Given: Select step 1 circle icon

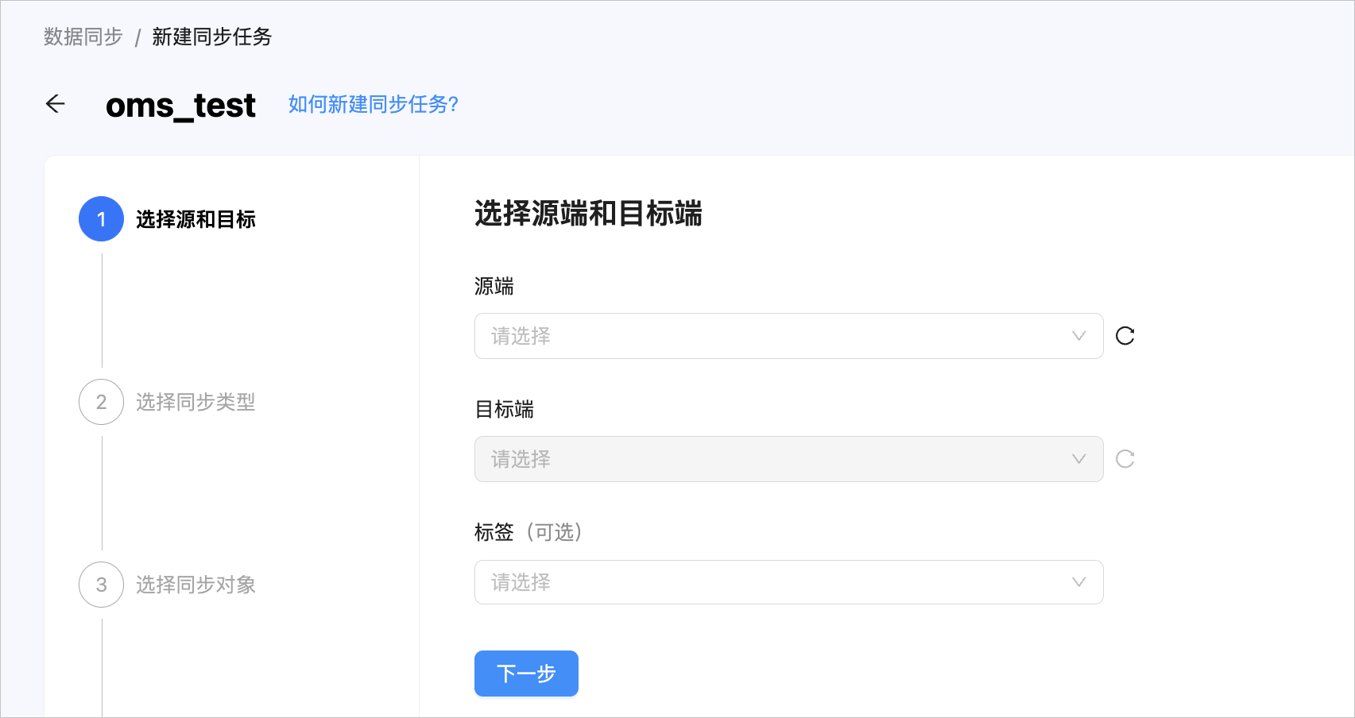Looking at the screenshot, I should click(x=101, y=219).
